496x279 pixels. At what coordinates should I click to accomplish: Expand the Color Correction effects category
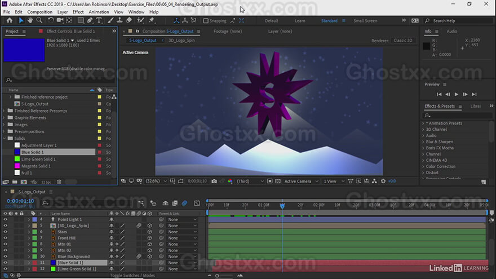tap(423, 166)
